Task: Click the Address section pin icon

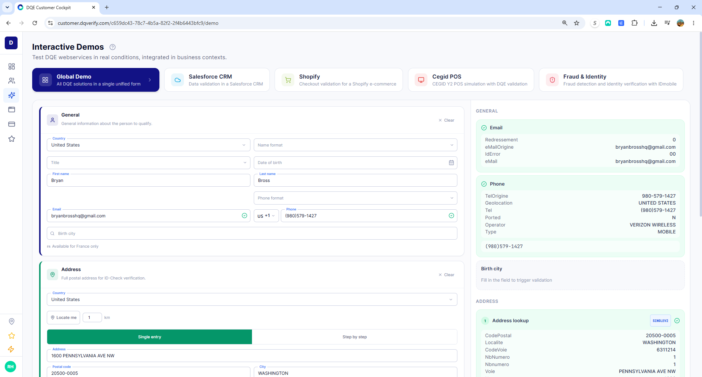Action: click(x=53, y=274)
